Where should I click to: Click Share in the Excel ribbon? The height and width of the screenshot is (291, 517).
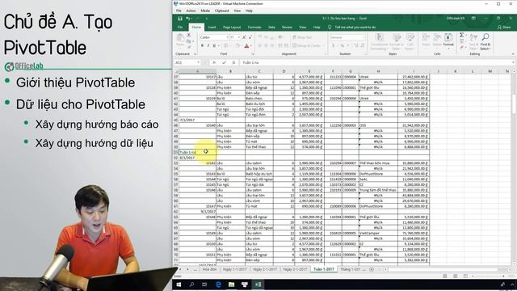click(504, 27)
